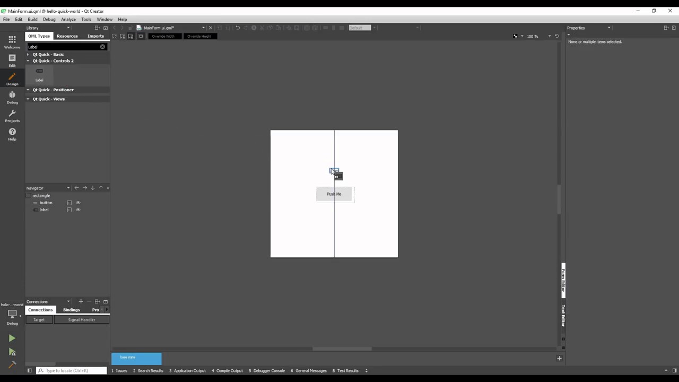Open the Issues output pane

tap(119, 370)
